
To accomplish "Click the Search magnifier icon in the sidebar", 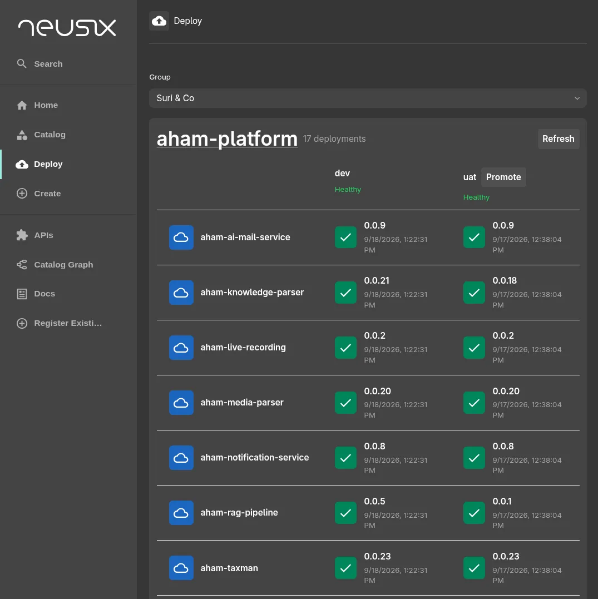I will pos(22,64).
